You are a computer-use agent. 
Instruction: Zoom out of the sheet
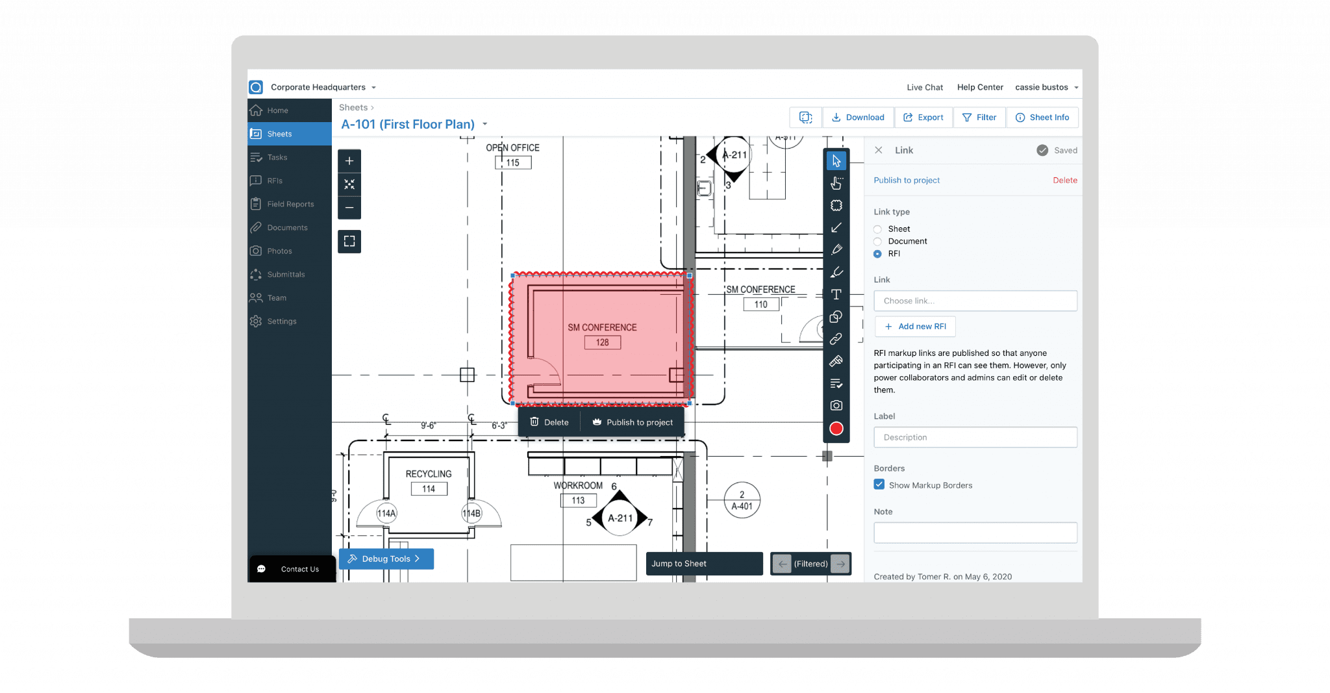[349, 208]
